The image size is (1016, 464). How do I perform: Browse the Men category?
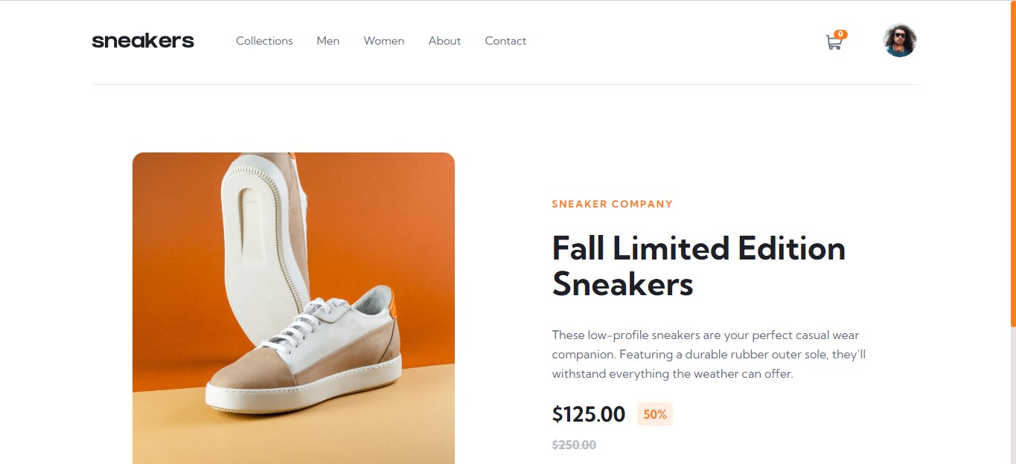(x=328, y=41)
